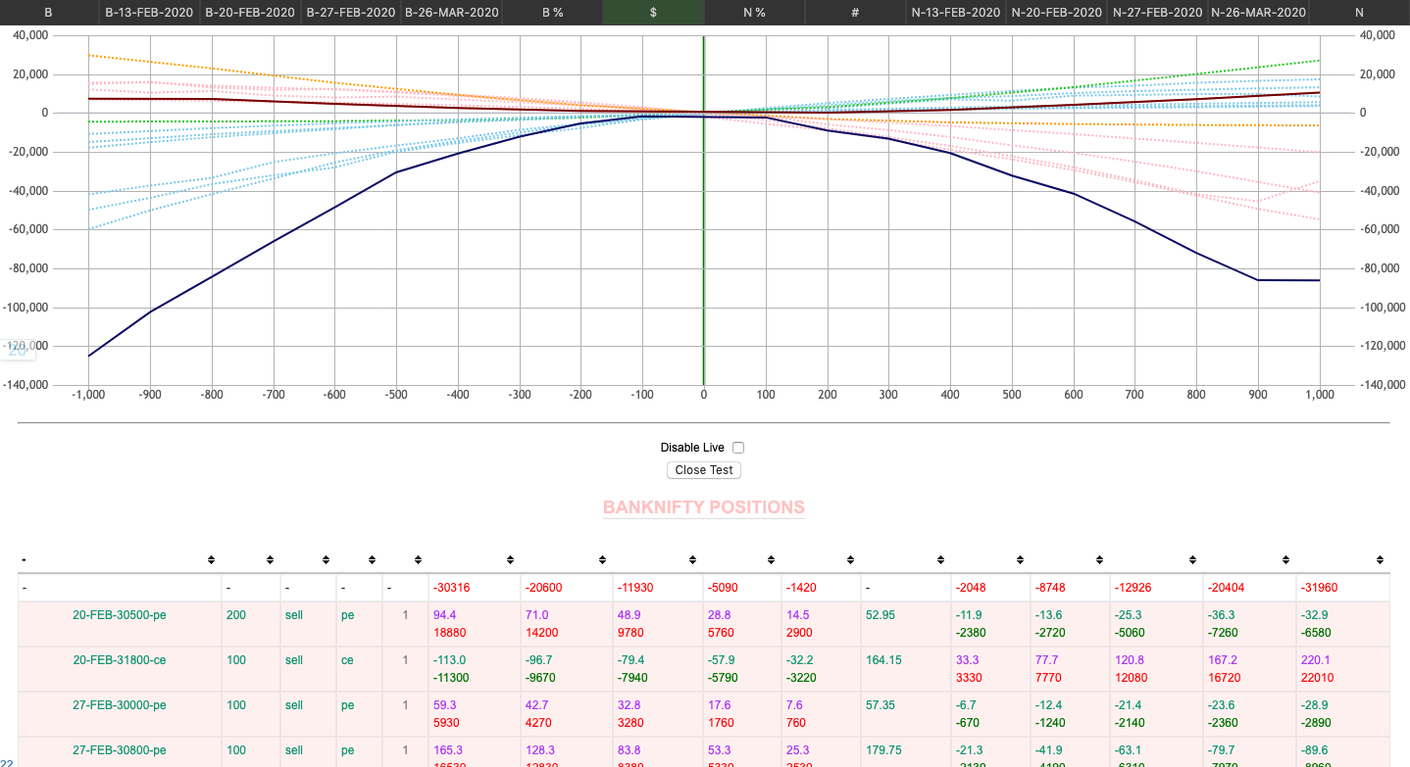This screenshot has width=1410, height=767.
Task: Open the N-13-FEB-2020 tab
Action: pos(956,13)
